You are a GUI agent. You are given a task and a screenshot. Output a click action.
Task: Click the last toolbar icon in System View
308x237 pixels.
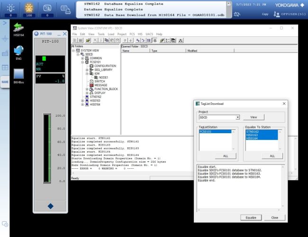click(181, 40)
